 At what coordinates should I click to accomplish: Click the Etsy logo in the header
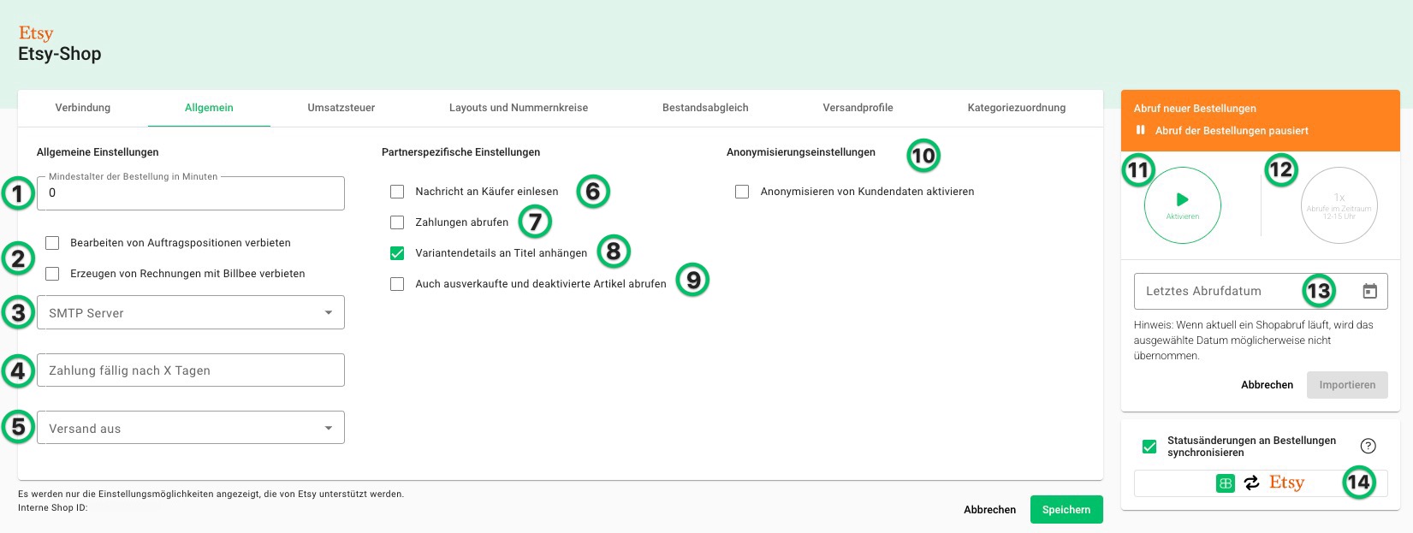point(36,33)
